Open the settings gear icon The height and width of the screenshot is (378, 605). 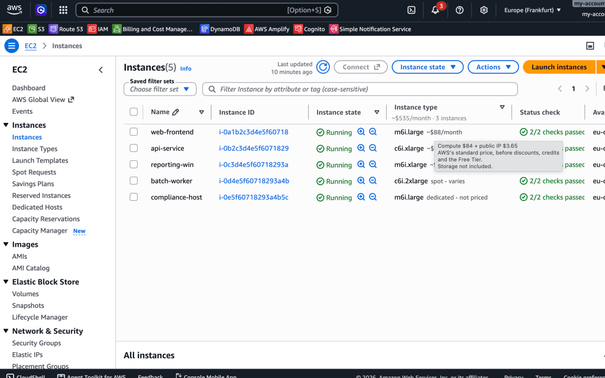pos(484,10)
